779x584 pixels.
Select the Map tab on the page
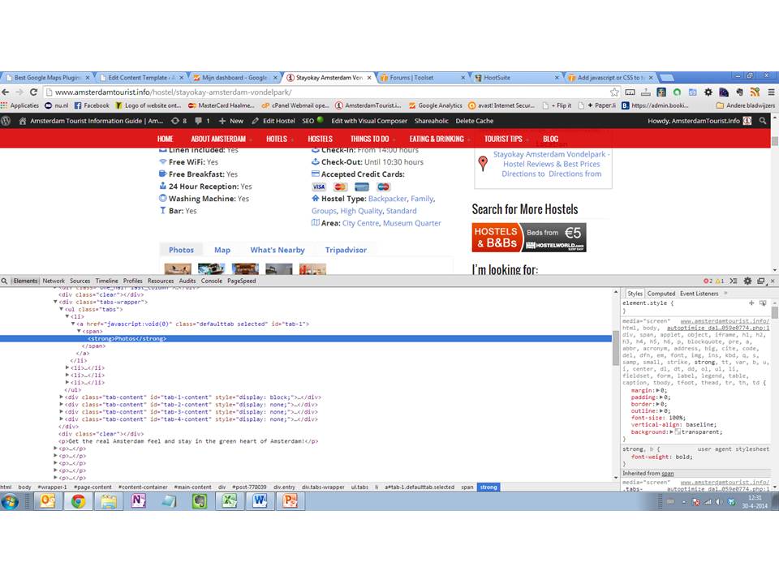point(222,250)
